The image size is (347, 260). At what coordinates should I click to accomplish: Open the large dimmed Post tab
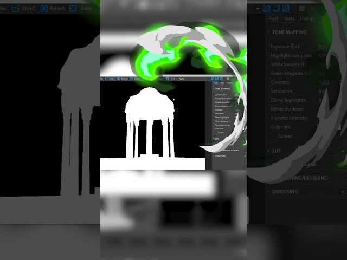point(273,18)
